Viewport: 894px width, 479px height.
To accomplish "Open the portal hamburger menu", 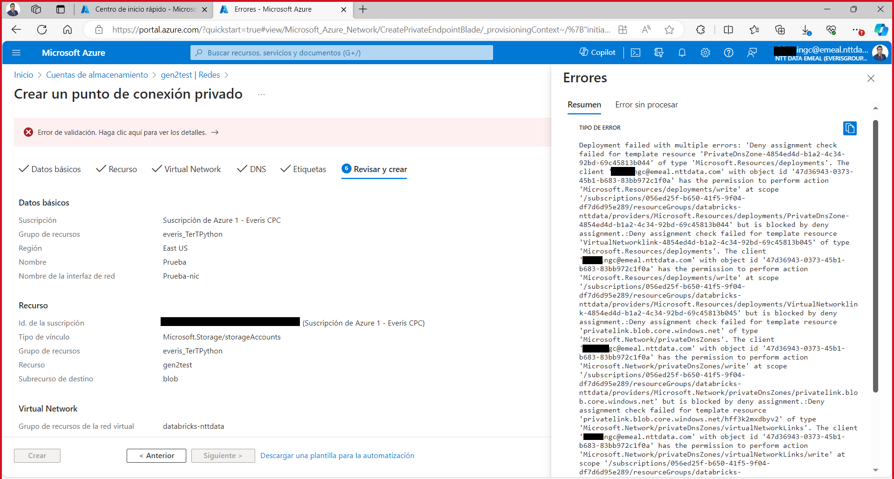I will pyautogui.click(x=16, y=52).
